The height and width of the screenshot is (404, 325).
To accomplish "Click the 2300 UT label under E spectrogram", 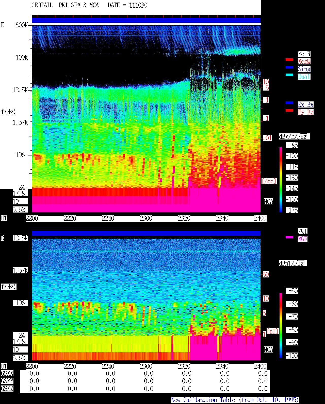I will point(146,218).
